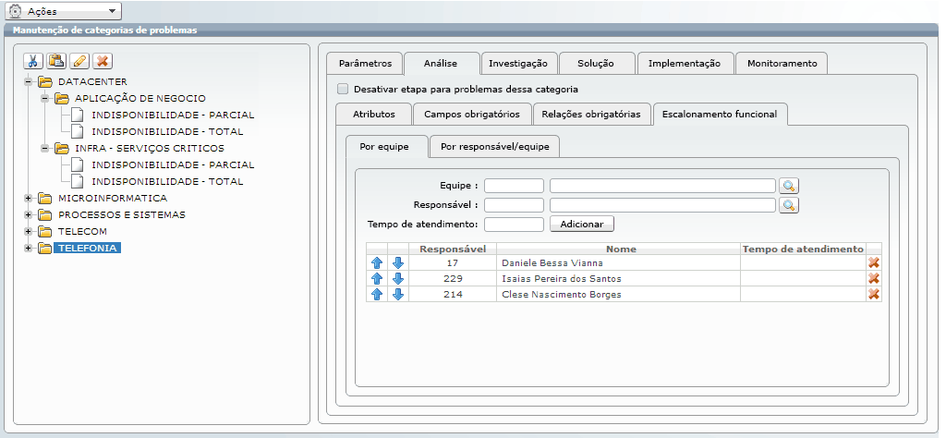Move Isaias Pereira dos Santos up

[377, 278]
